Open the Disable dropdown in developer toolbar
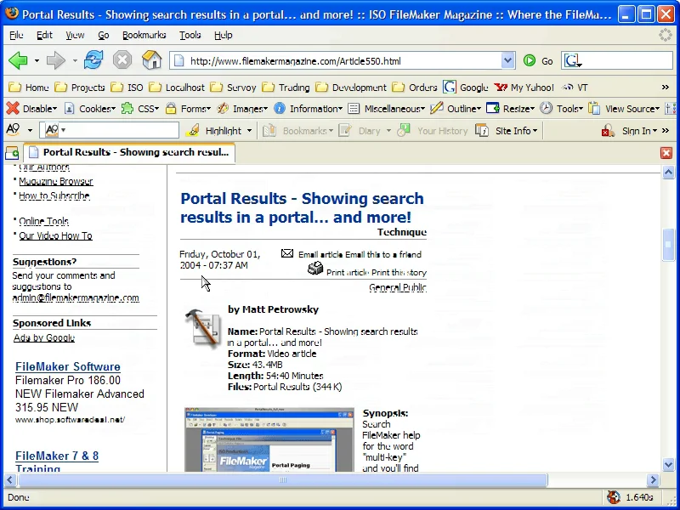This screenshot has height=510, width=680. coord(31,109)
